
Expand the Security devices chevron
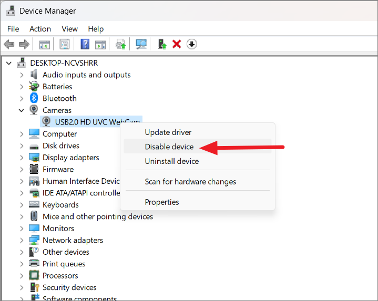tap(22, 287)
